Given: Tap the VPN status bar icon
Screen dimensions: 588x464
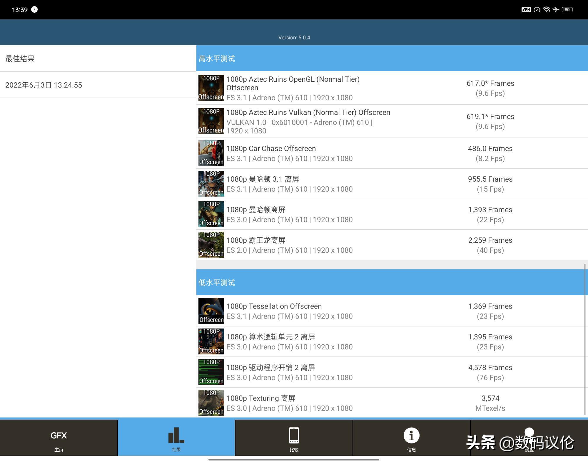Looking at the screenshot, I should [x=526, y=10].
